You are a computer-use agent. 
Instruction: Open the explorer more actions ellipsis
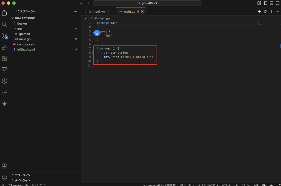[75, 11]
